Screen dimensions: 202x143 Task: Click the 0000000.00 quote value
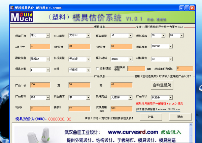point(60,119)
